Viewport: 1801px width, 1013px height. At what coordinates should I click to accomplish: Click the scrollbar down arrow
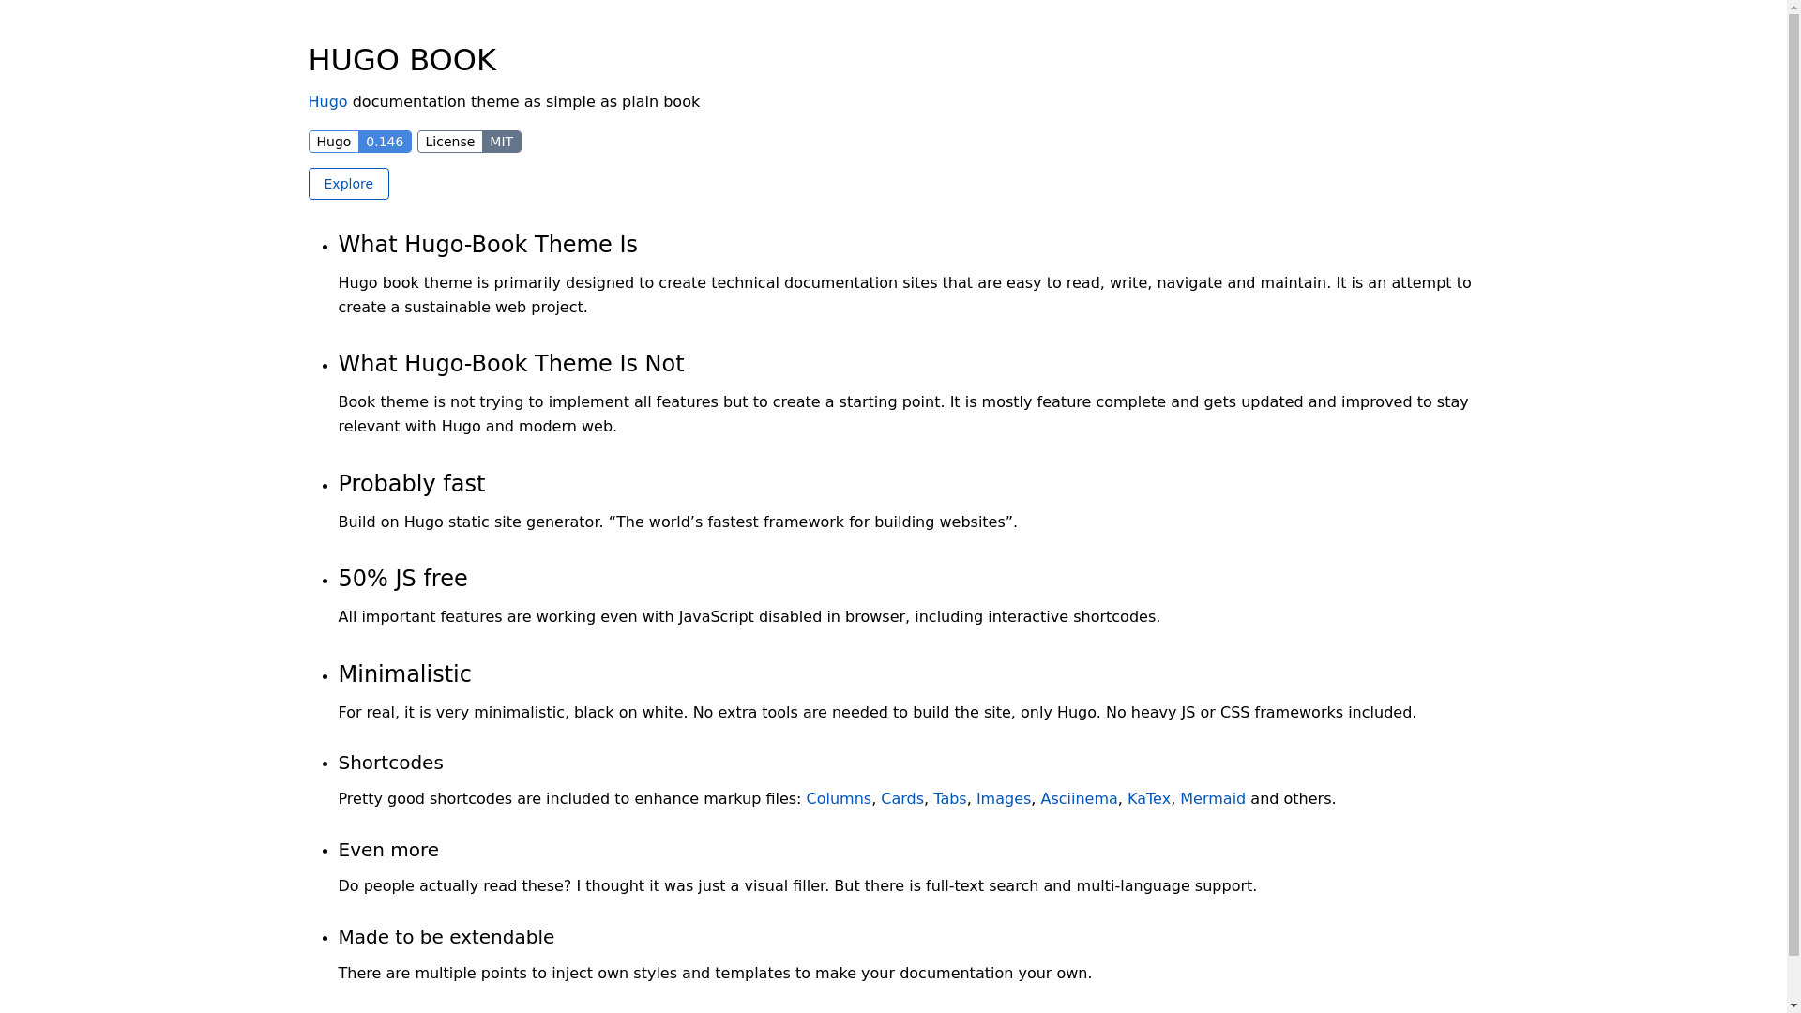tap(1793, 1005)
